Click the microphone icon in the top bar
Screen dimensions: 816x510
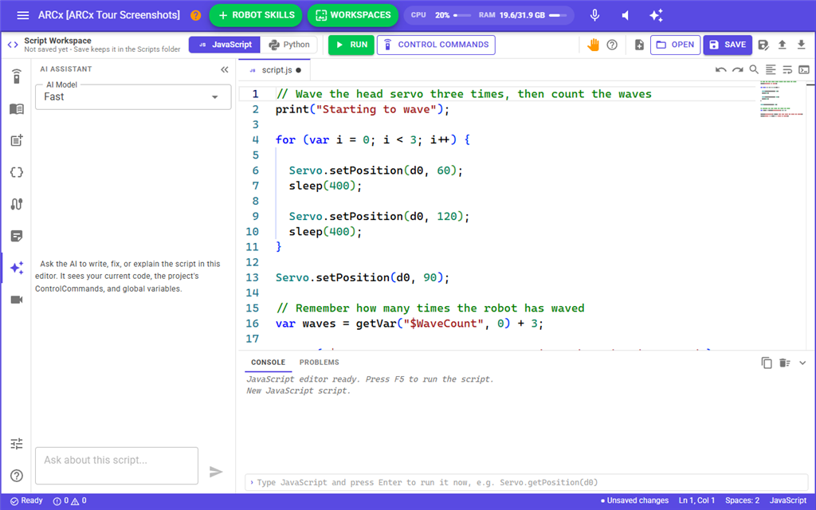594,15
